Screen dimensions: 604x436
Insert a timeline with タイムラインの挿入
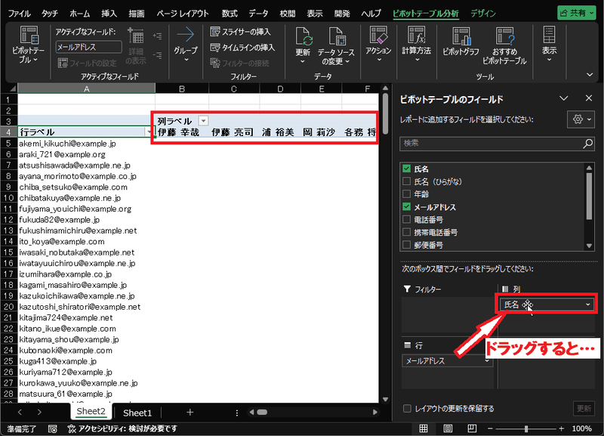pos(242,48)
